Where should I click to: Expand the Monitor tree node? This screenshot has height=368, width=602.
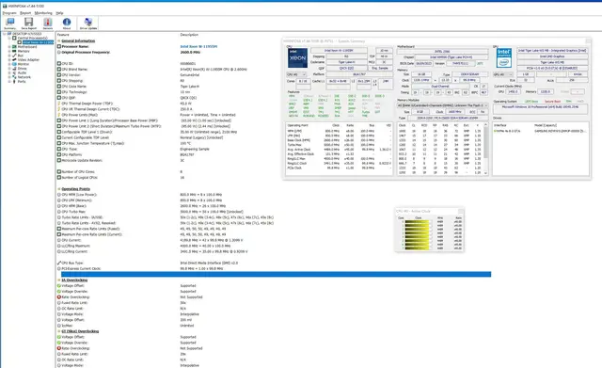(9, 64)
